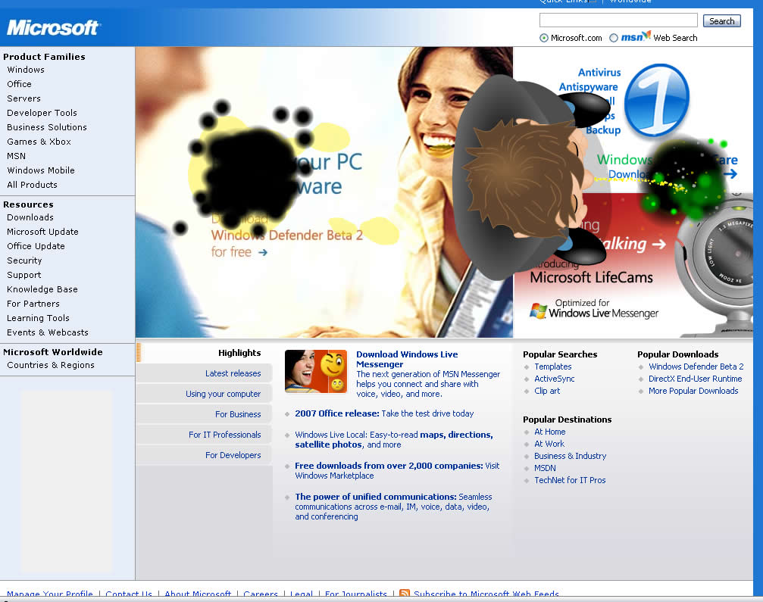This screenshot has width=763, height=602.
Task: Open the Antivirus link in OneCare banner
Action: click(599, 73)
